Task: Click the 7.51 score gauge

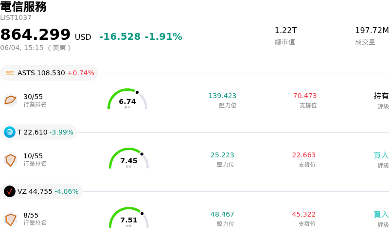Action: [x=129, y=218]
